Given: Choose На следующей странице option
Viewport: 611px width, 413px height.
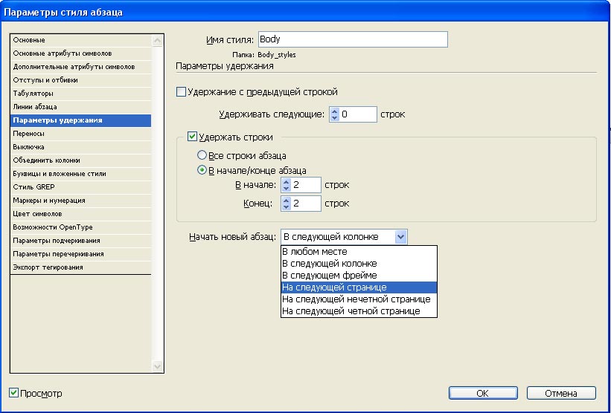Looking at the screenshot, I should coord(359,287).
